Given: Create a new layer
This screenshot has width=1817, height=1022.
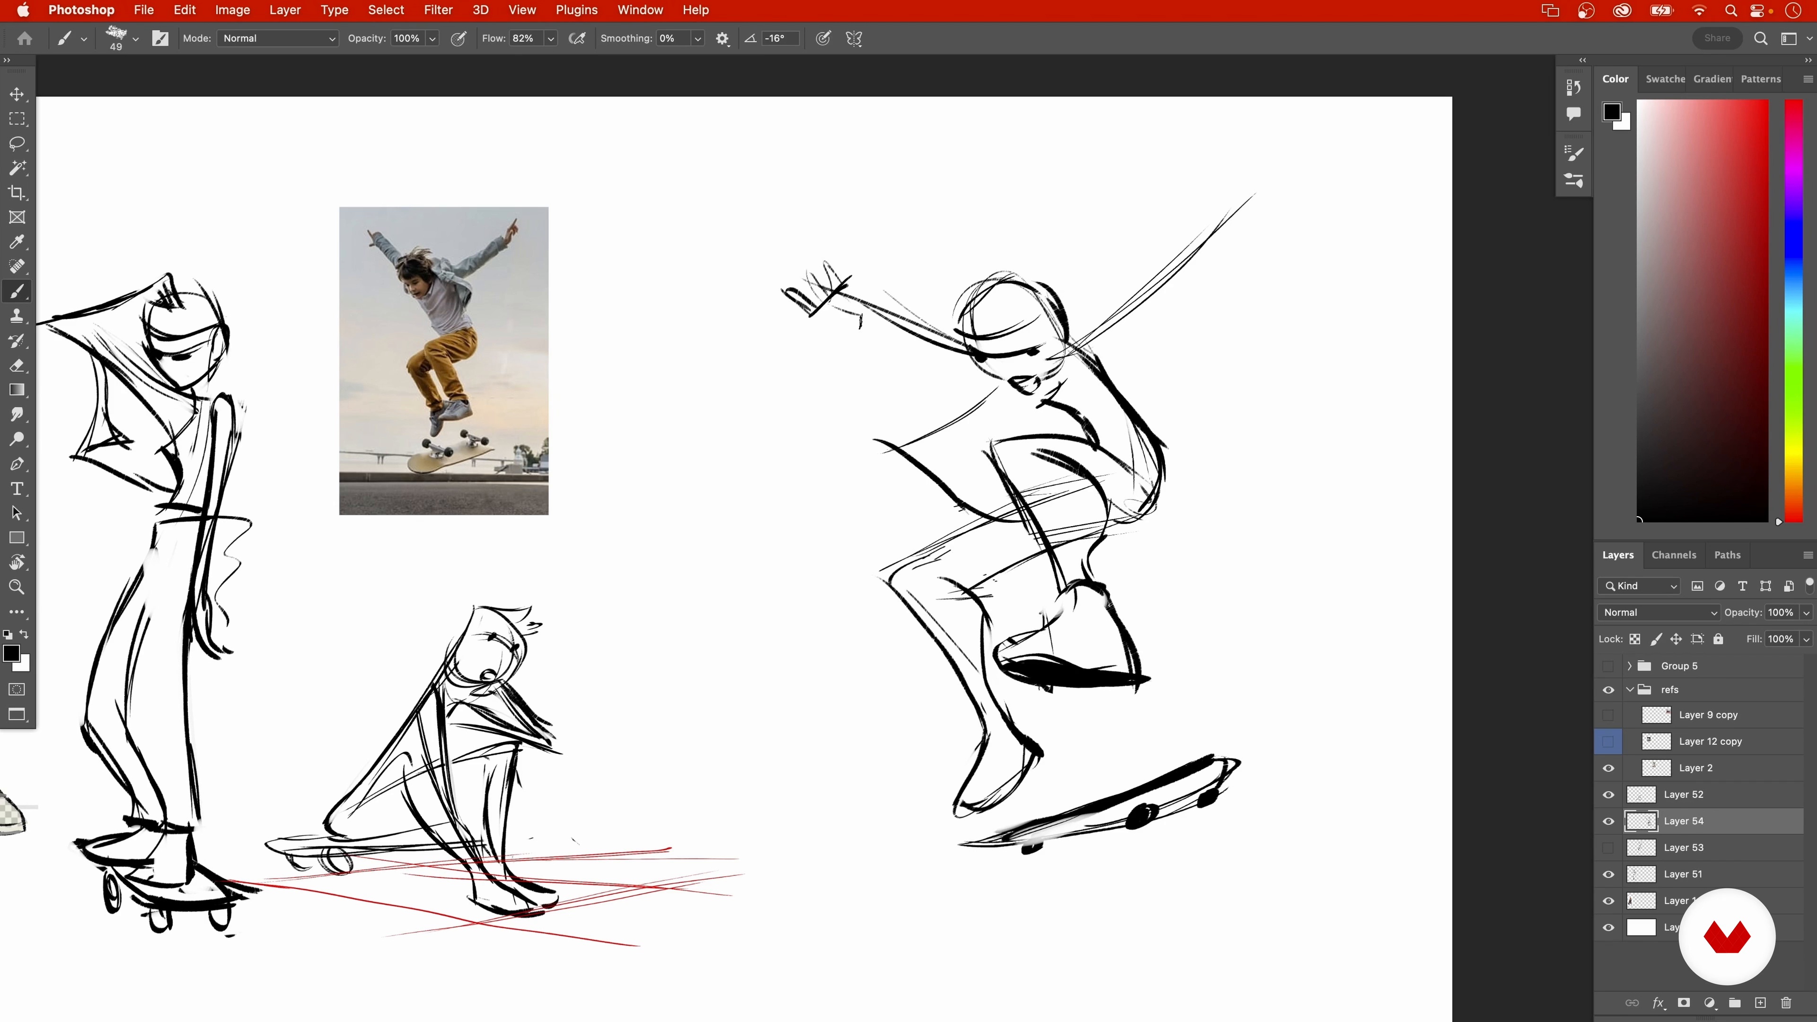Looking at the screenshot, I should [x=1761, y=1003].
